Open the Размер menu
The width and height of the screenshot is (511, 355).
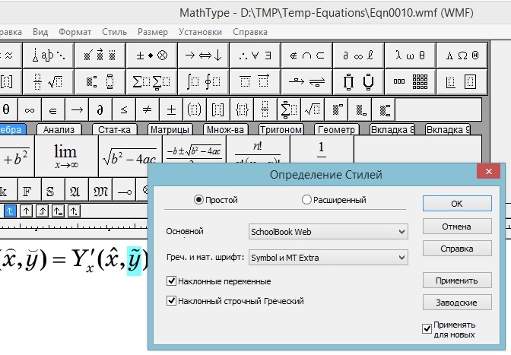153,32
